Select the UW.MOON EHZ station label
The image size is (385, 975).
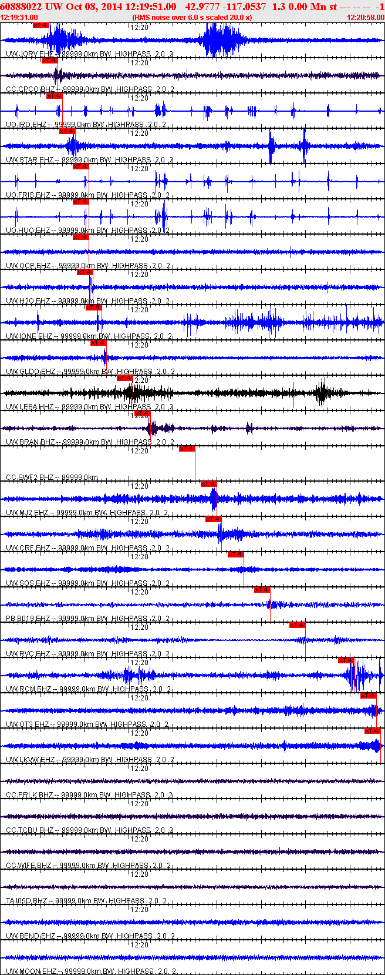[x=30, y=971]
